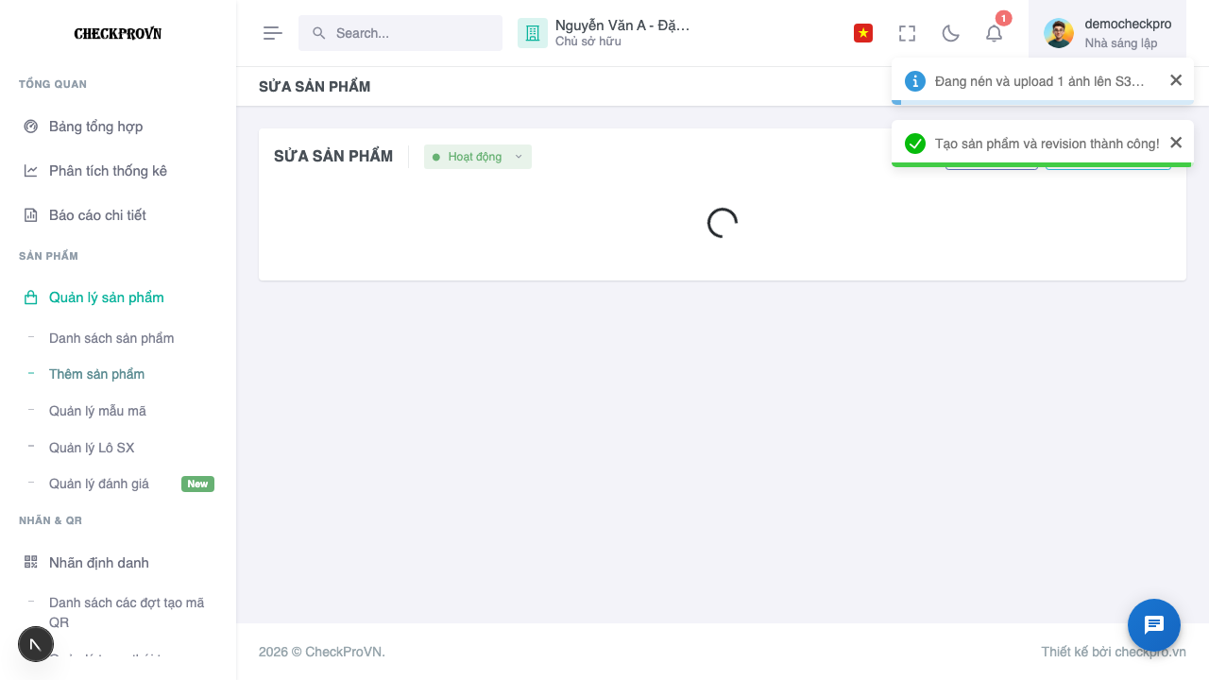This screenshot has height=680, width=1209.
Task: Click the democheckpro user avatar
Action: [x=1059, y=33]
